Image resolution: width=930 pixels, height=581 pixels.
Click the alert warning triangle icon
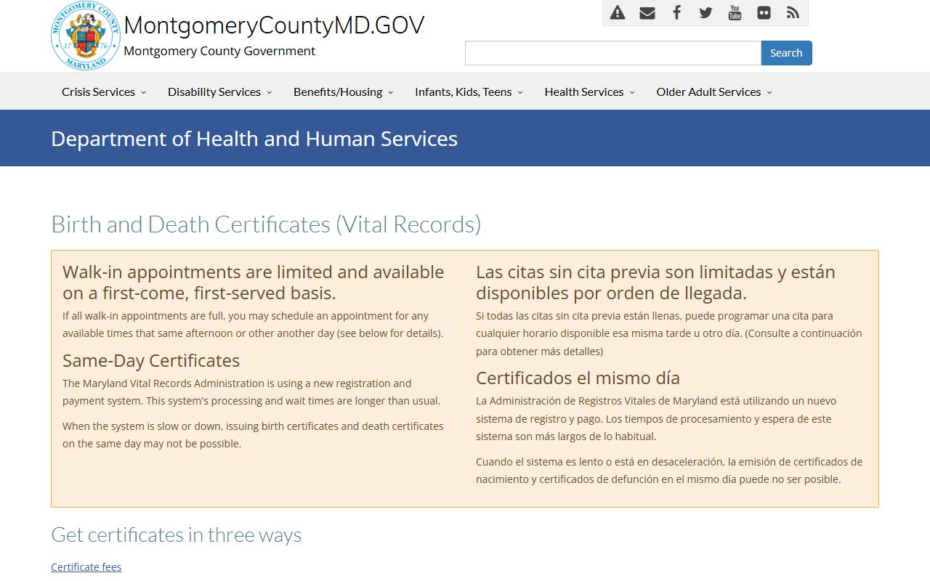point(618,12)
